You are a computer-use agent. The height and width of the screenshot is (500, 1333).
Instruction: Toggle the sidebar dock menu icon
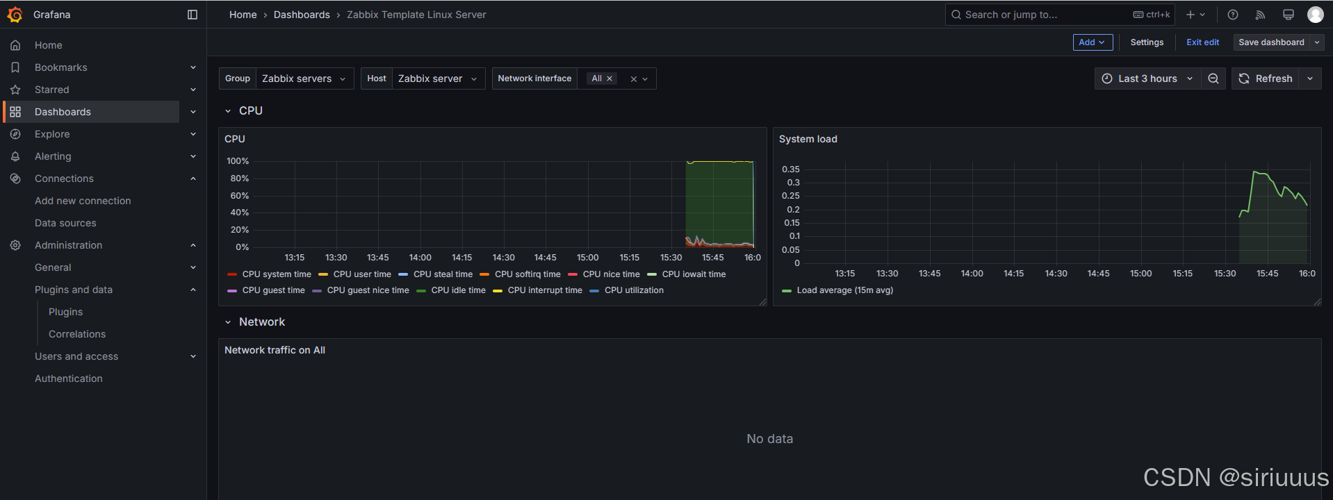click(193, 15)
